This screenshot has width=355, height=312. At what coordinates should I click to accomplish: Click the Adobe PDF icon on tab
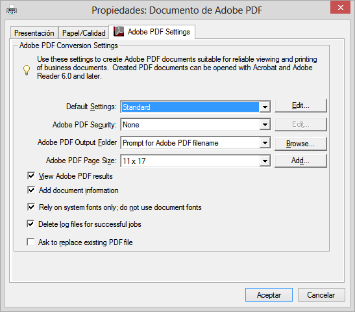coord(119,31)
